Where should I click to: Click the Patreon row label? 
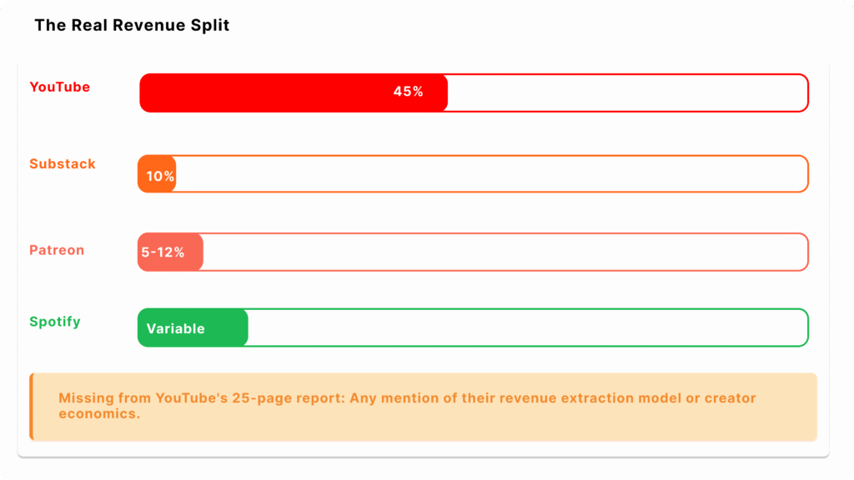point(57,250)
